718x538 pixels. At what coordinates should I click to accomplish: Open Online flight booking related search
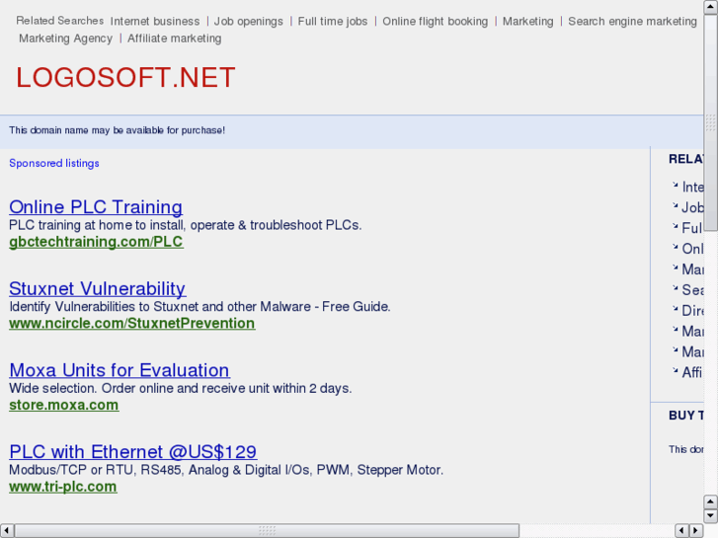pyautogui.click(x=435, y=21)
